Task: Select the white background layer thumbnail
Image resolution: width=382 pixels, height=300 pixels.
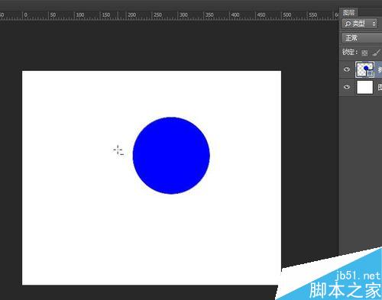Action: click(365, 87)
